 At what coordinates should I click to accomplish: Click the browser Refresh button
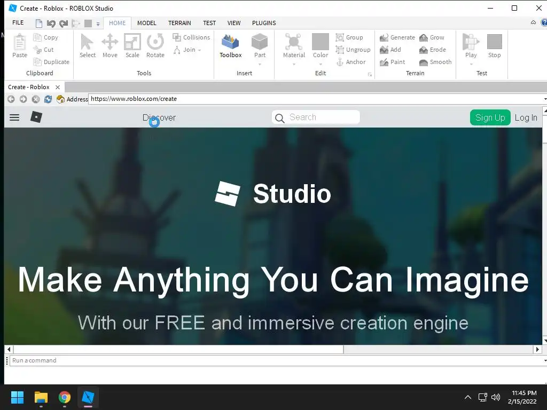(48, 99)
